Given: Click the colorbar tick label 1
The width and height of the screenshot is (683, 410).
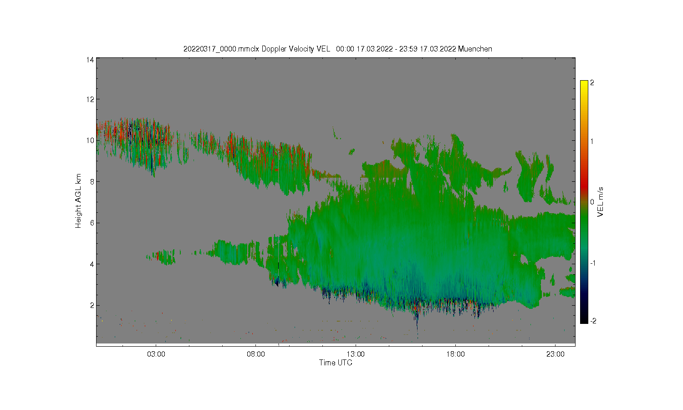Looking at the screenshot, I should [x=592, y=141].
